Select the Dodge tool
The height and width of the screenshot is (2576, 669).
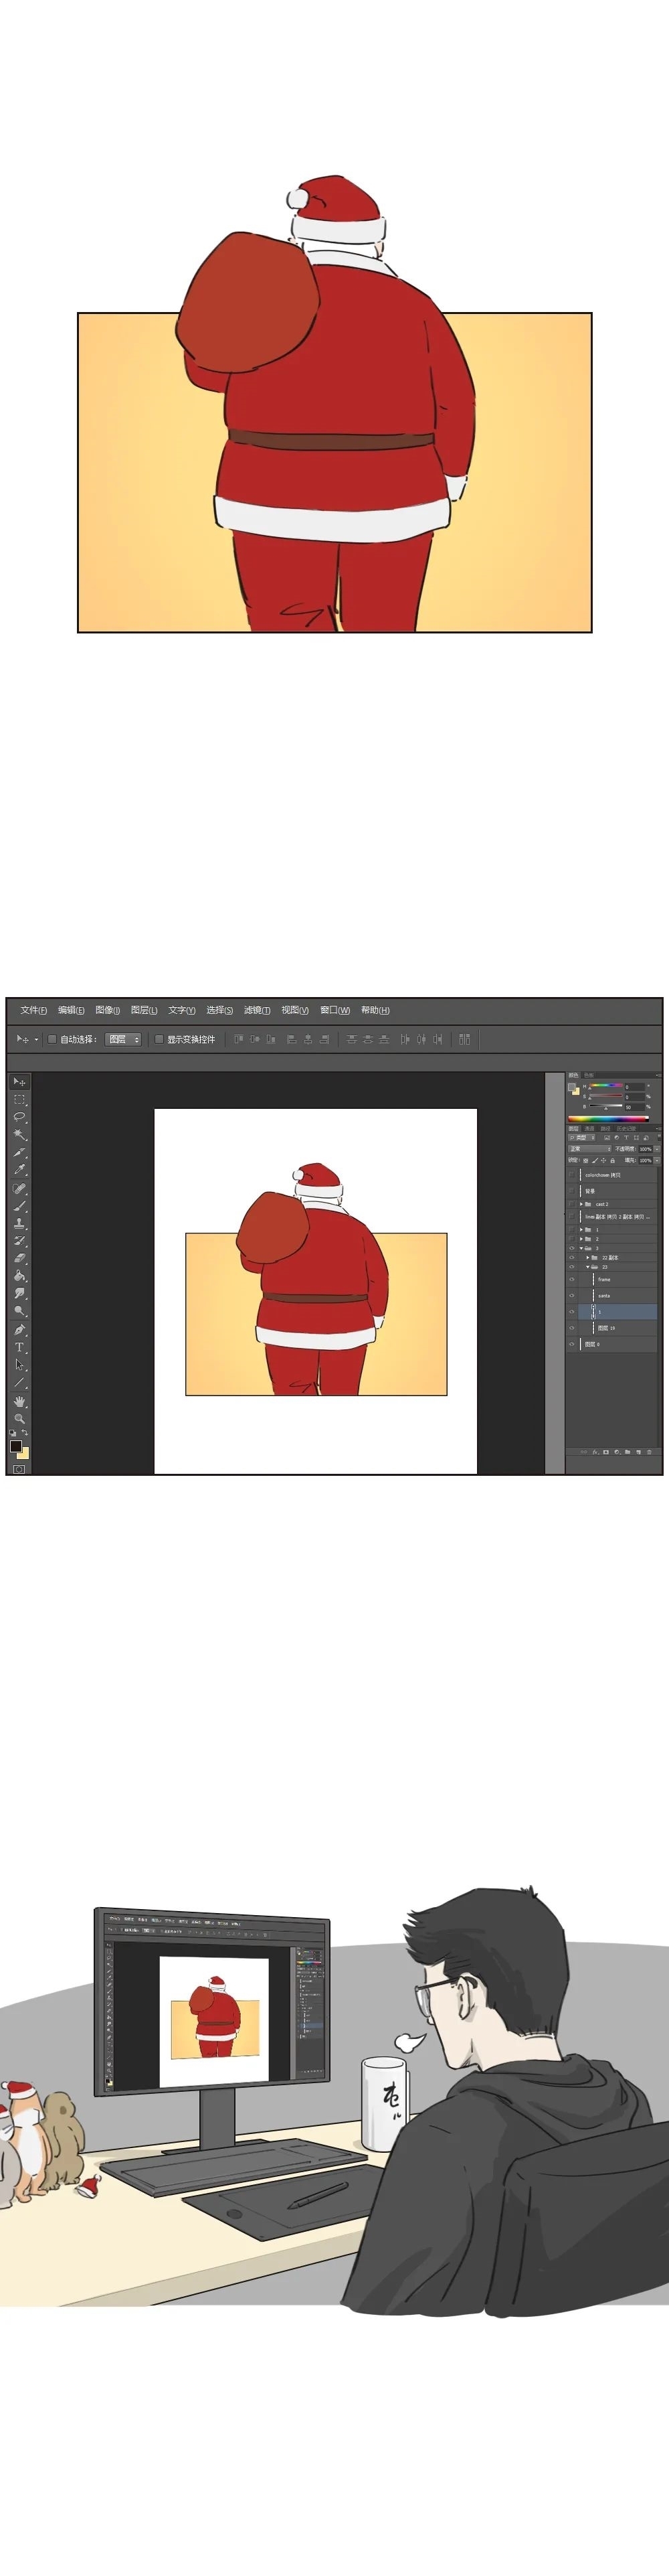pos(19,1311)
